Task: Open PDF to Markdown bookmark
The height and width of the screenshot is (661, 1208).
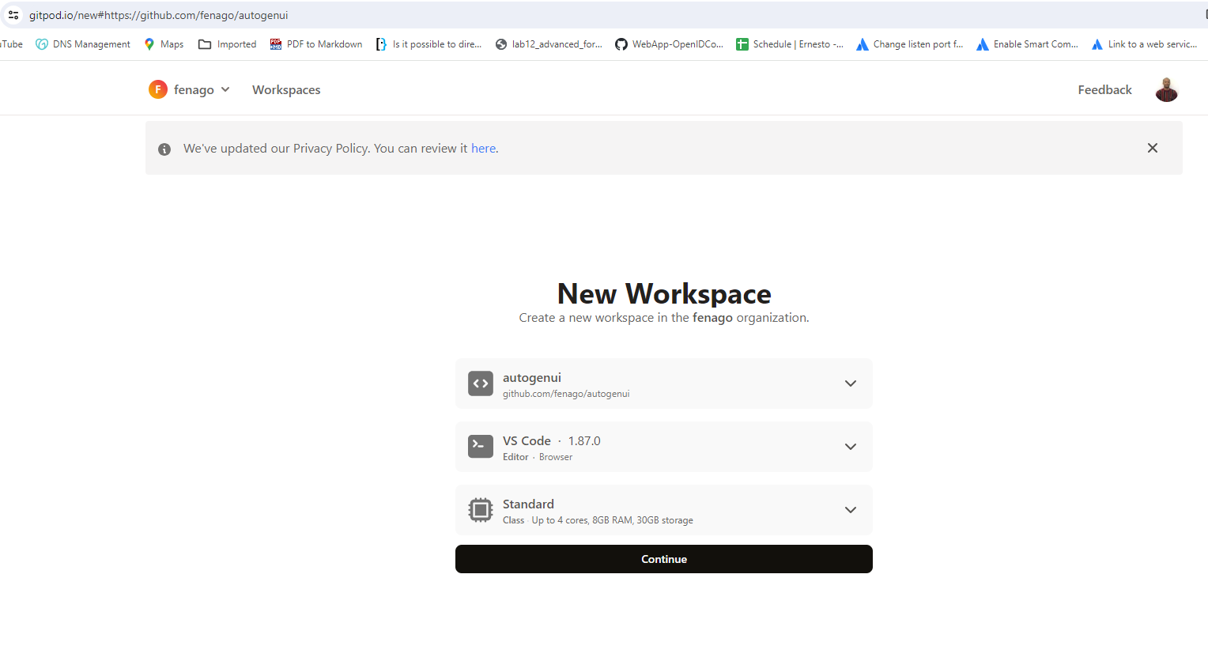Action: pos(316,44)
